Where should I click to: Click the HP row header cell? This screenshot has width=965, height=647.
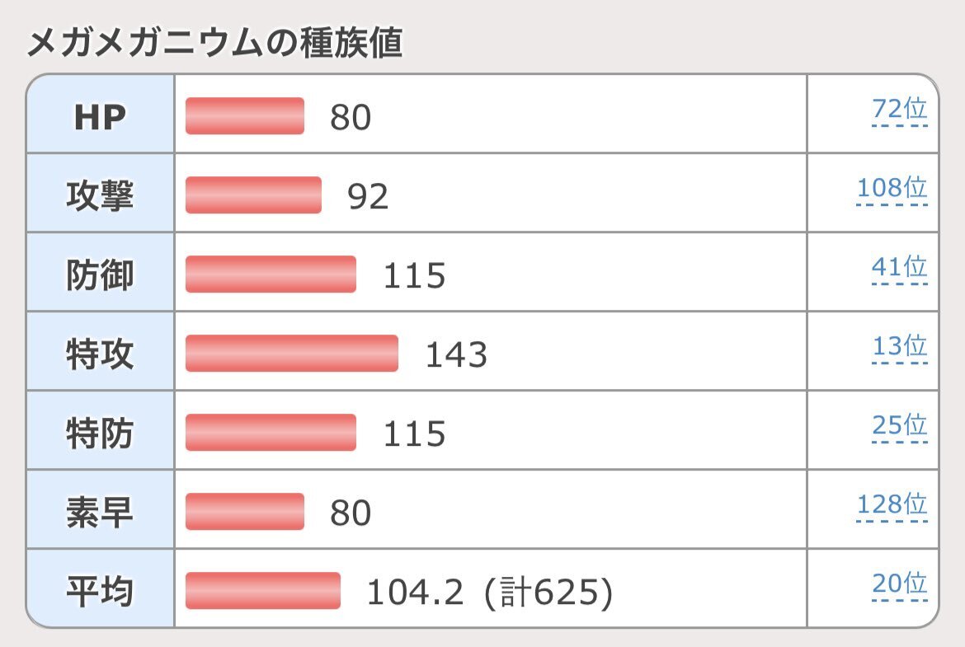click(100, 117)
